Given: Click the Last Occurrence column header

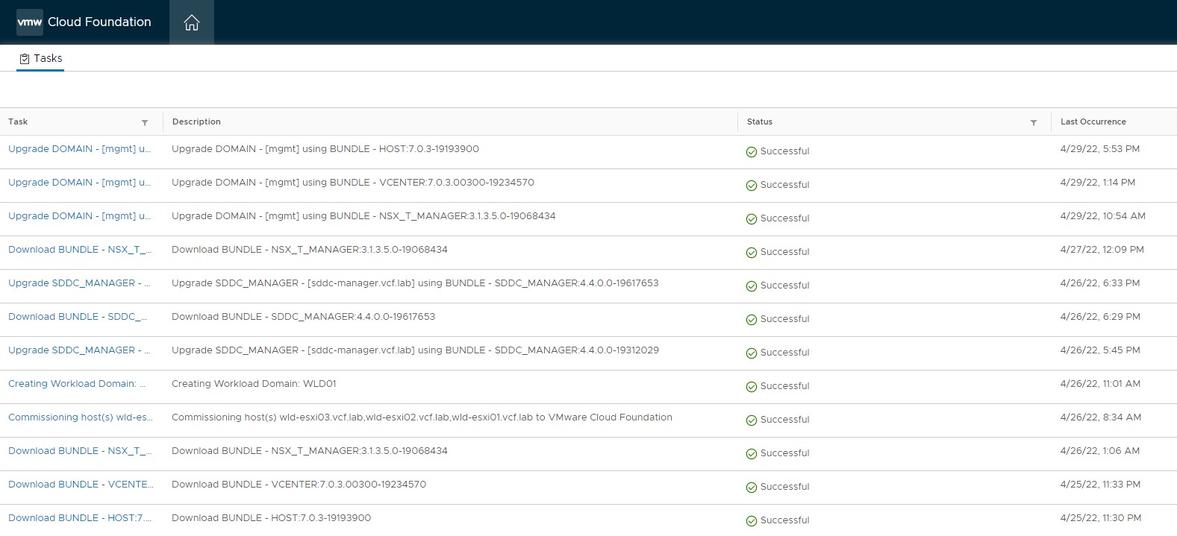Looking at the screenshot, I should pos(1093,122).
